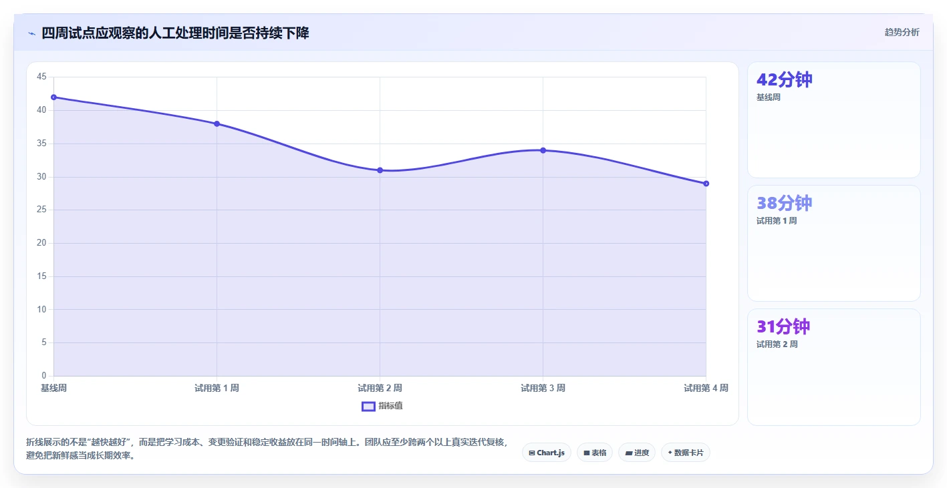Click the y-axis value 30
Image resolution: width=947 pixels, height=488 pixels.
tap(41, 177)
